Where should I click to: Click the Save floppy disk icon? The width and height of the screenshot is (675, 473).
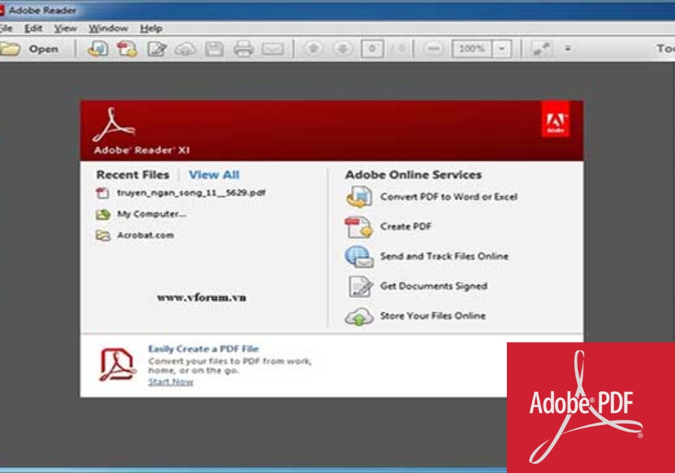coord(214,49)
